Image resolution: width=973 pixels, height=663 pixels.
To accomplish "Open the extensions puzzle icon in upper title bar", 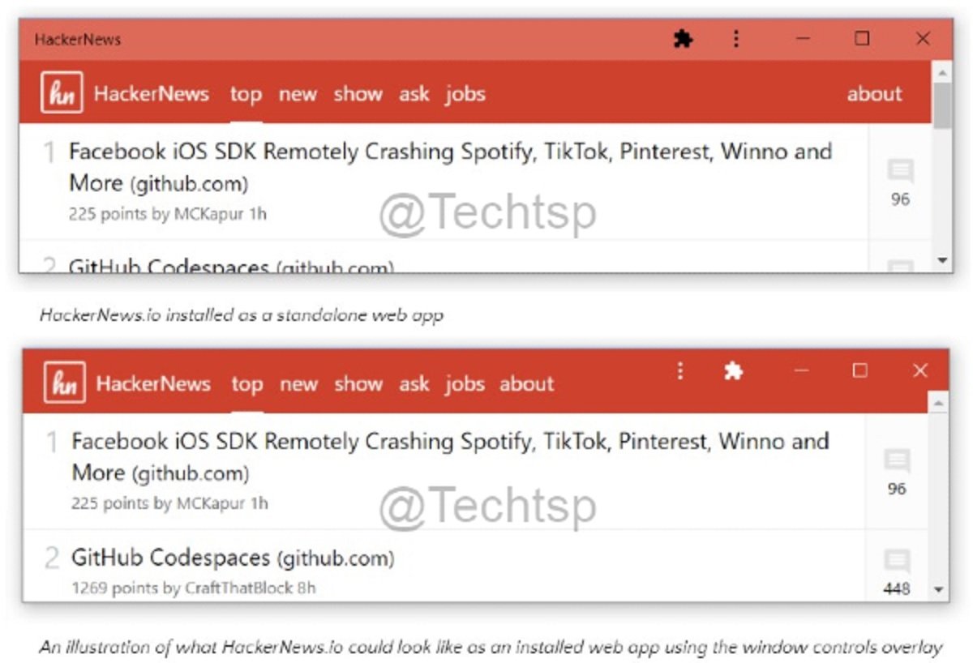I will pos(684,39).
